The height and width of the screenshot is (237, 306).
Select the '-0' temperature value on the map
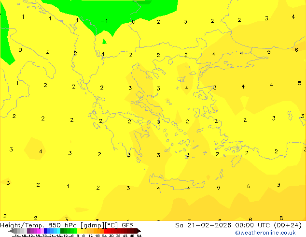click(132, 21)
